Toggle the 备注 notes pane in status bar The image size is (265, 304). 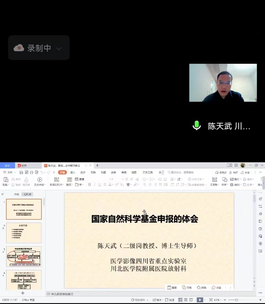tap(157, 300)
